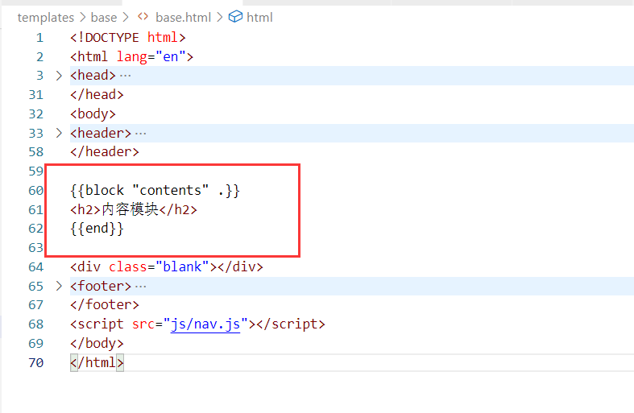Click the folded footer ellipsis marker
Viewport: 634px width, 413px height.
pyautogui.click(x=141, y=286)
